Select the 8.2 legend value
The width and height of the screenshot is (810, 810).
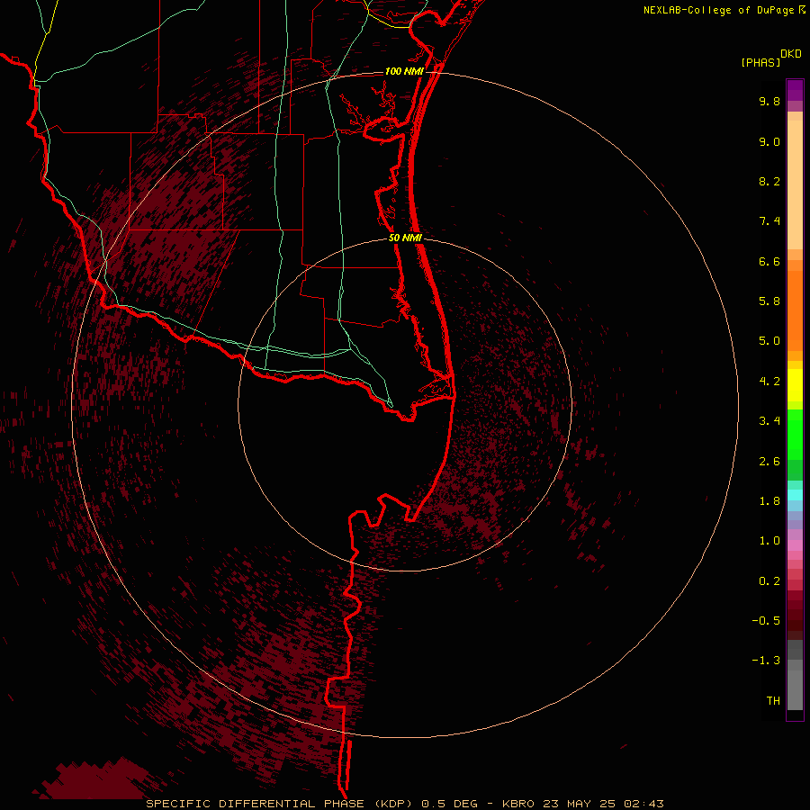(769, 181)
